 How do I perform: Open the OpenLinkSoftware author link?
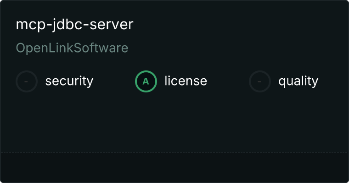(x=72, y=48)
